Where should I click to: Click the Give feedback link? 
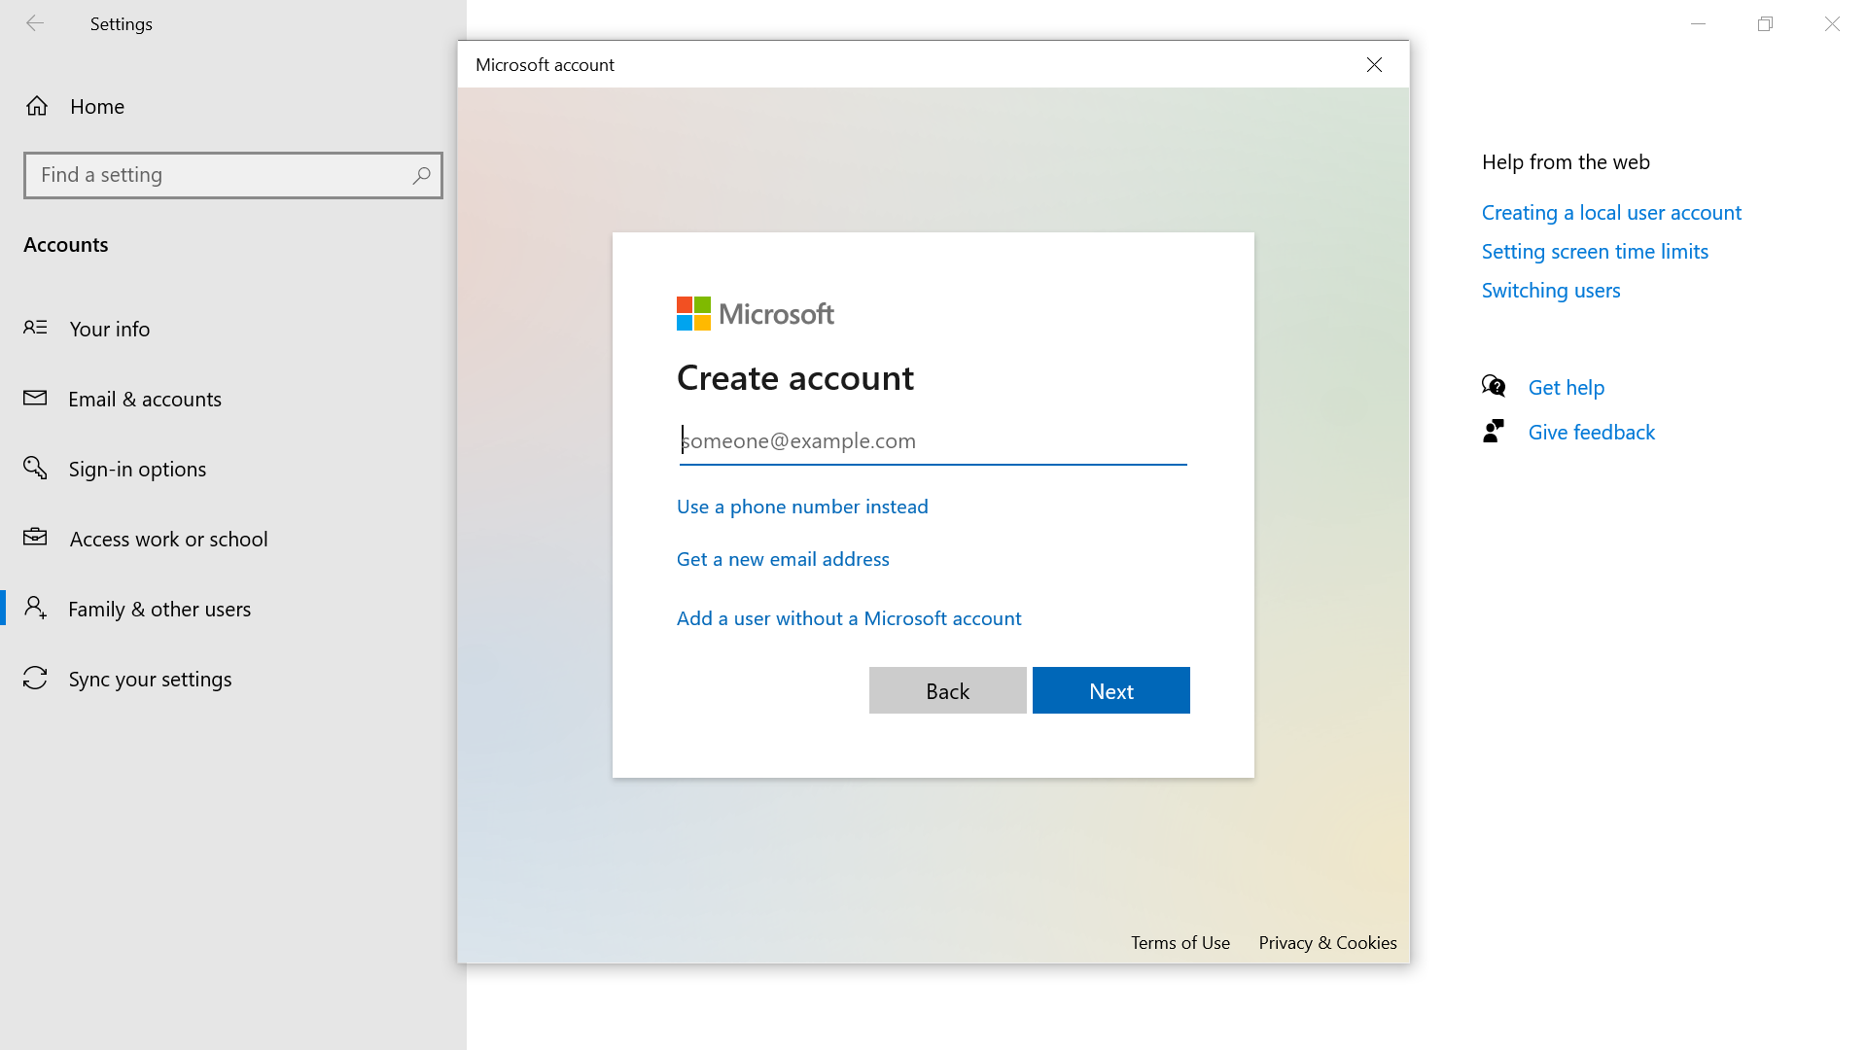point(1592,432)
